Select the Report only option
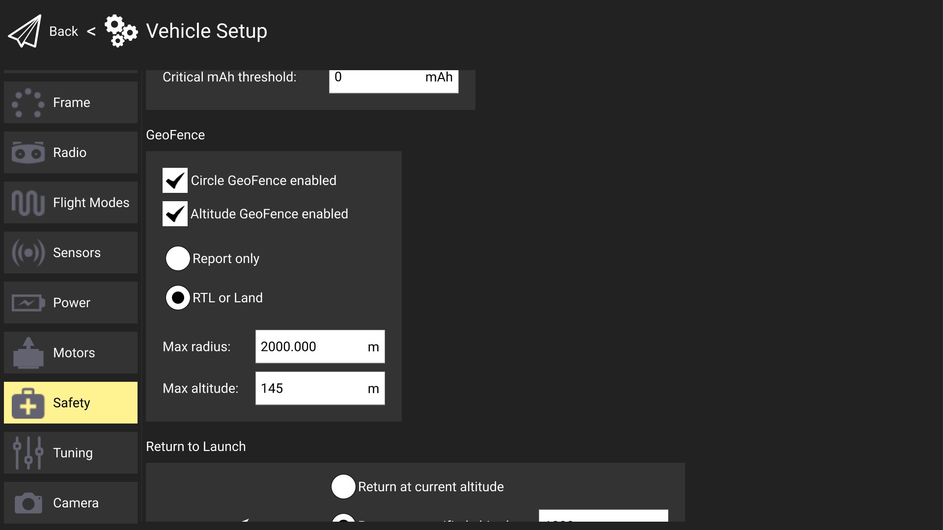The image size is (943, 530). coord(178,259)
